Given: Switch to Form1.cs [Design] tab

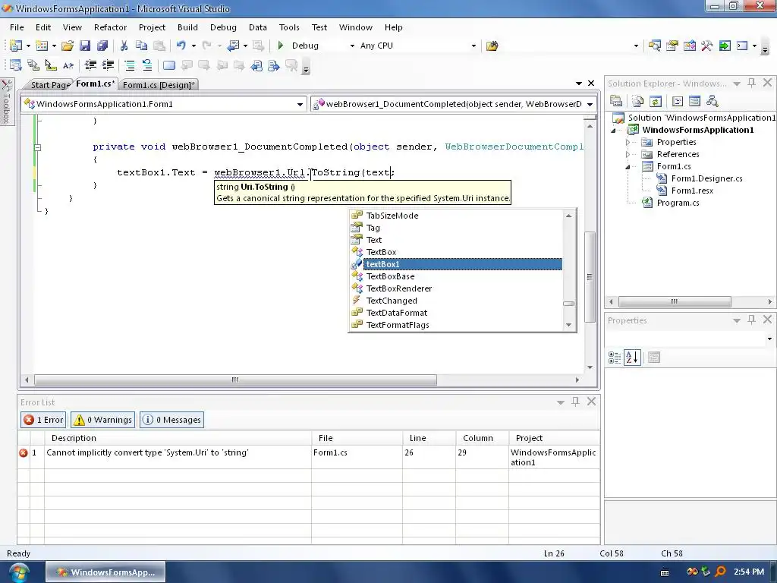Looking at the screenshot, I should tap(159, 85).
